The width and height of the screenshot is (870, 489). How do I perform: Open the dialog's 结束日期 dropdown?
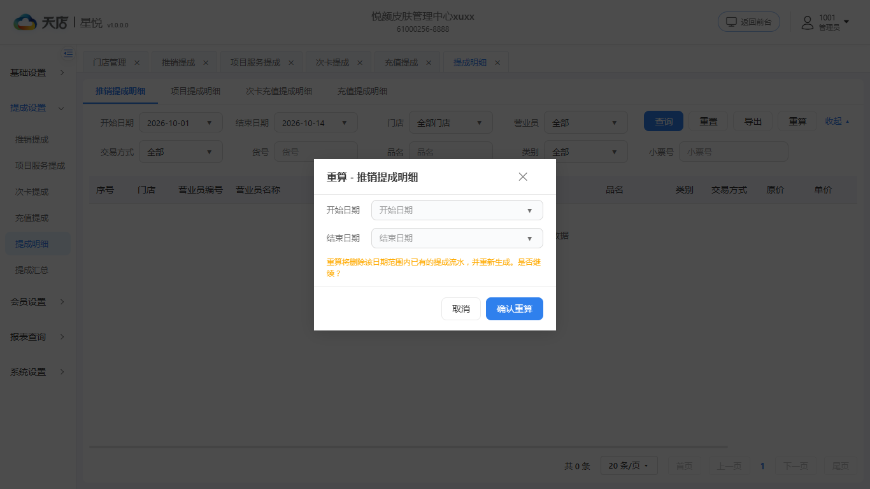click(457, 238)
